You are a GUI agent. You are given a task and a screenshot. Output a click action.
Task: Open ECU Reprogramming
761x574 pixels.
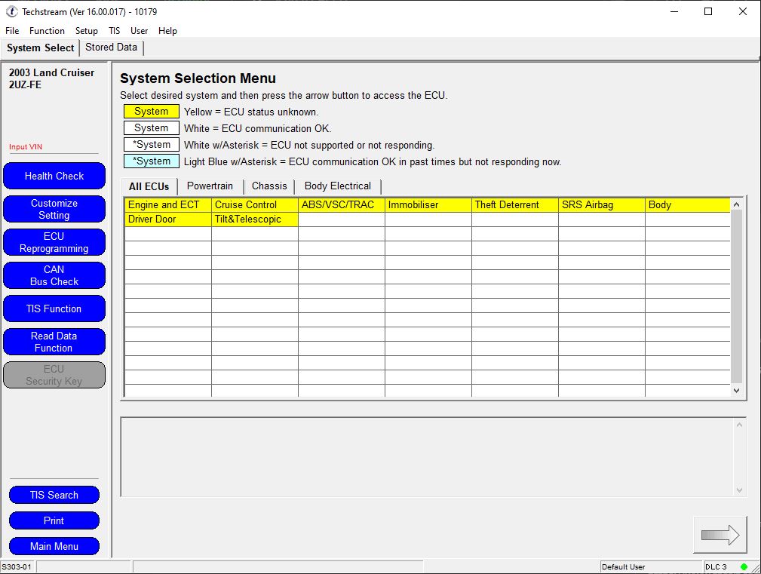[x=54, y=242]
